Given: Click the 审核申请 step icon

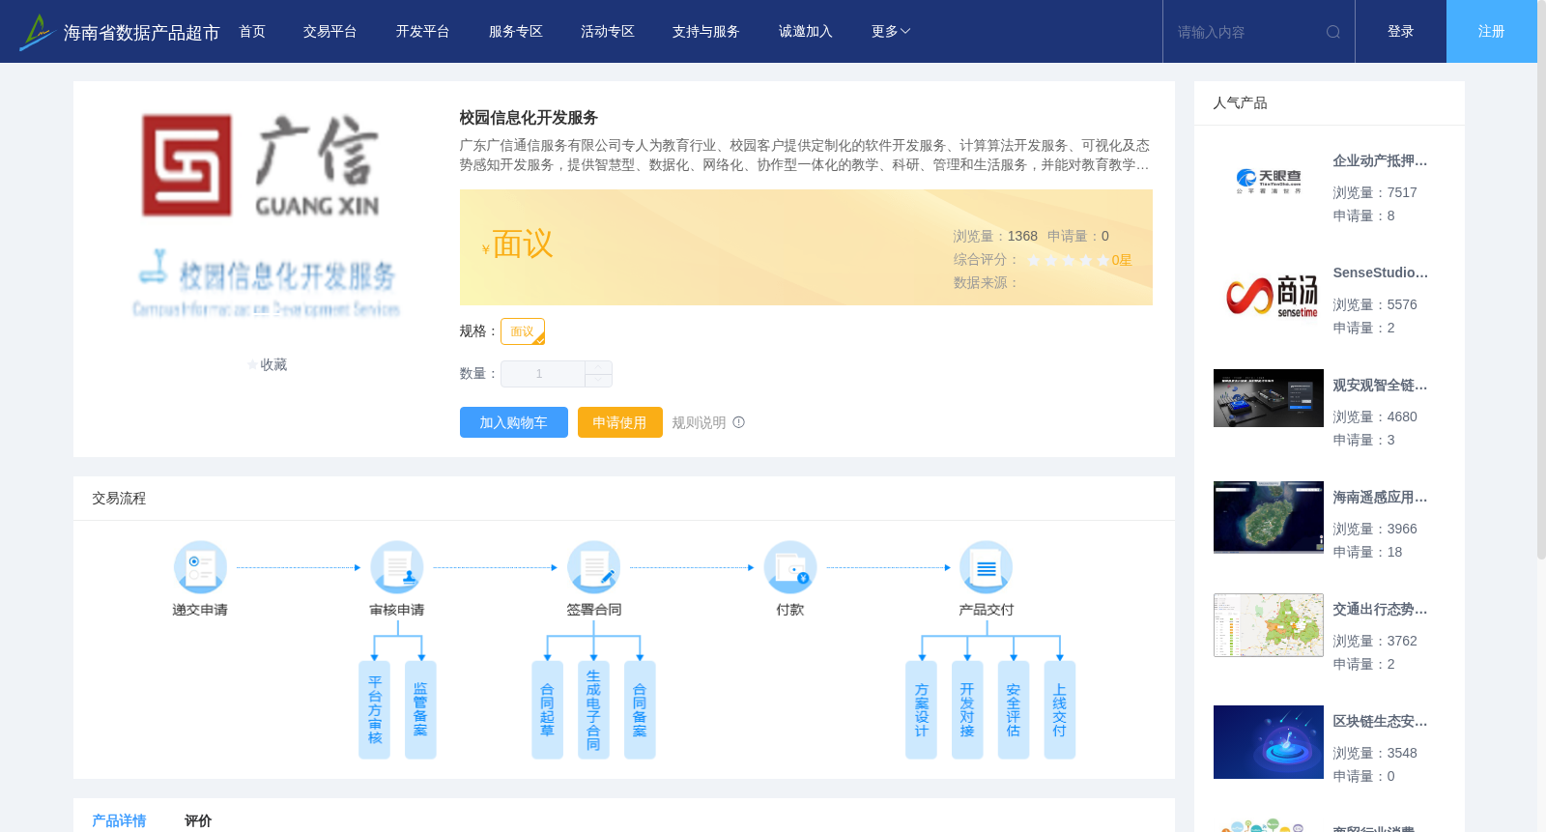Looking at the screenshot, I should (x=397, y=567).
